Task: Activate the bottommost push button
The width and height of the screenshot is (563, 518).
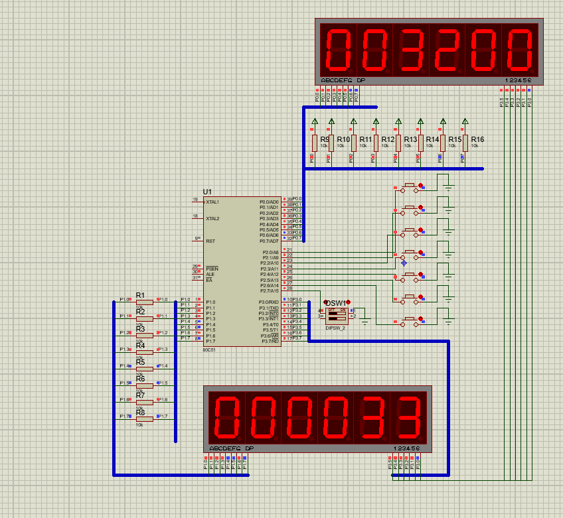Action: coord(410,322)
